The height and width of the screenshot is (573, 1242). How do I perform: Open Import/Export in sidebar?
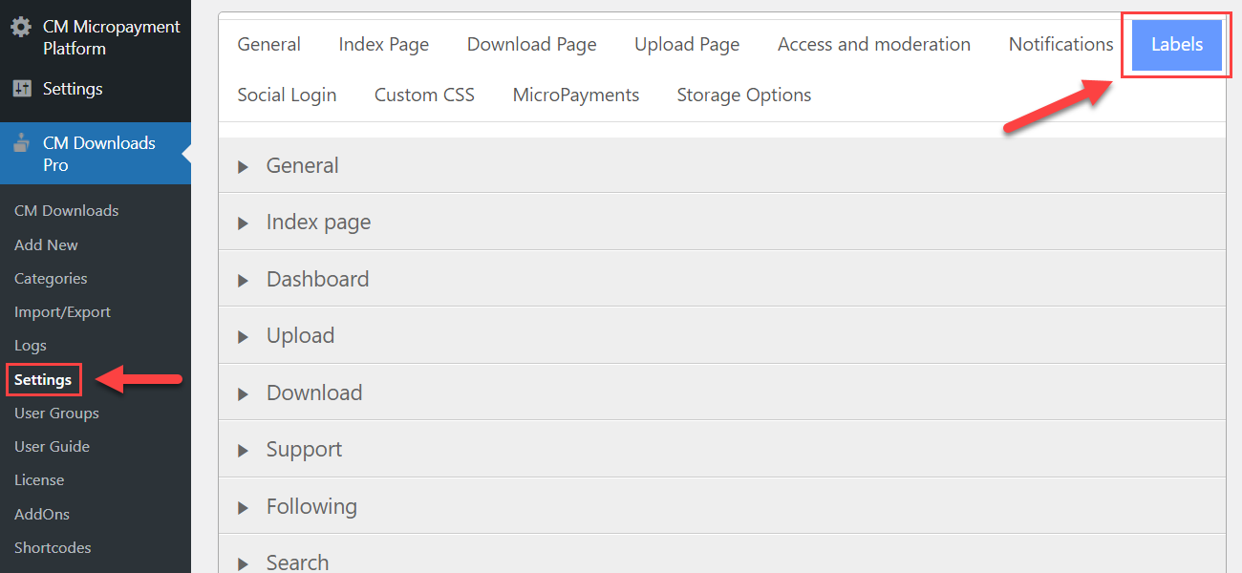62,312
